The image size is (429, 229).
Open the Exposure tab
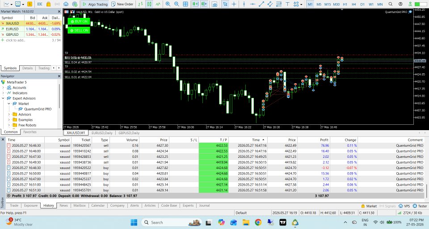coord(31,205)
